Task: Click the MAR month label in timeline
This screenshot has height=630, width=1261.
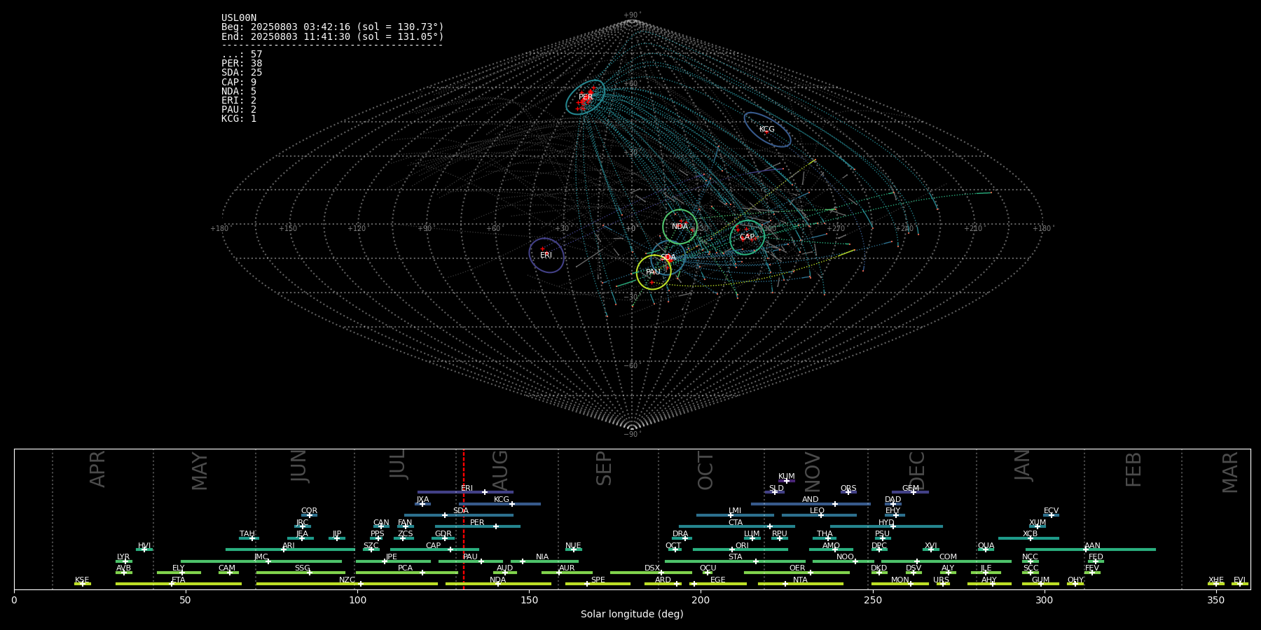Action: pos(1230,472)
